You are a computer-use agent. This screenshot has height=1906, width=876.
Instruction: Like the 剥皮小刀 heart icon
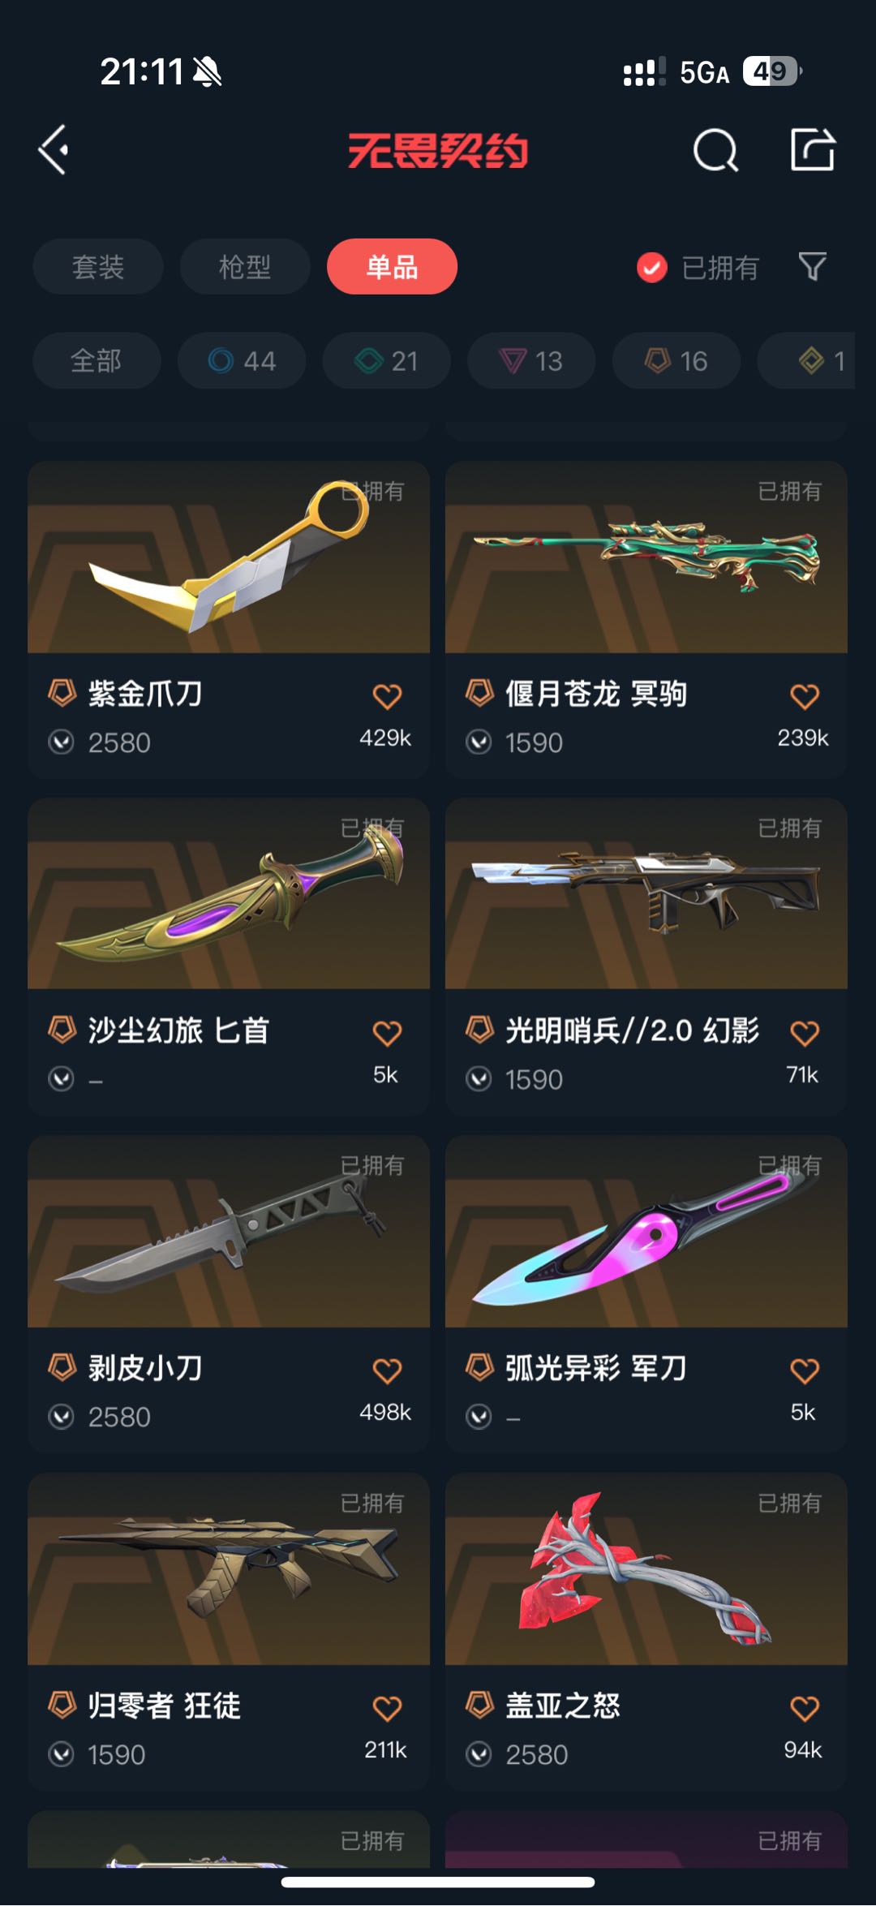tap(387, 1370)
